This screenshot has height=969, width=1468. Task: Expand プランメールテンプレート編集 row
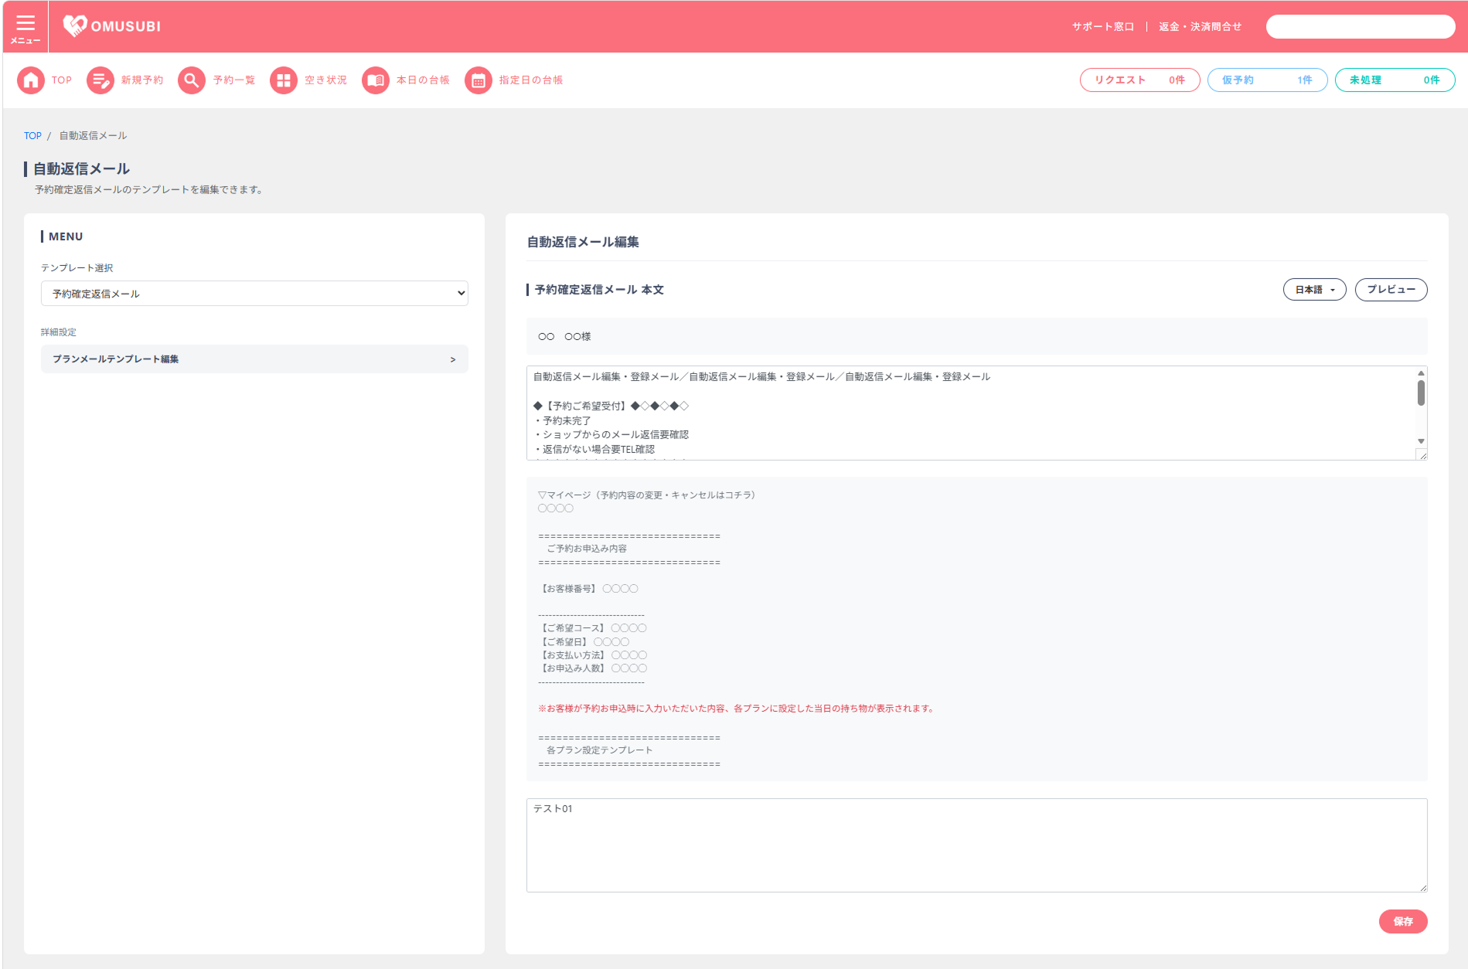254,359
